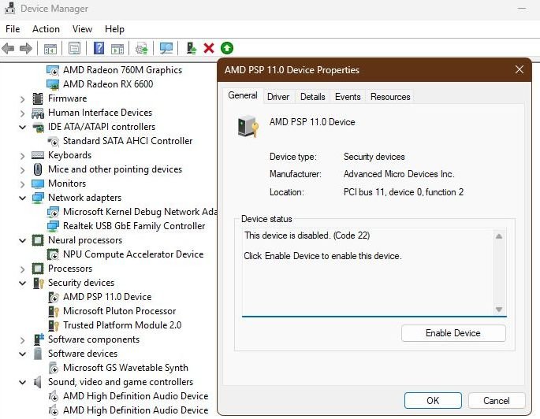Screen dimensions: 540x419
Task: Click the Update device driver icon
Action: (x=192, y=48)
